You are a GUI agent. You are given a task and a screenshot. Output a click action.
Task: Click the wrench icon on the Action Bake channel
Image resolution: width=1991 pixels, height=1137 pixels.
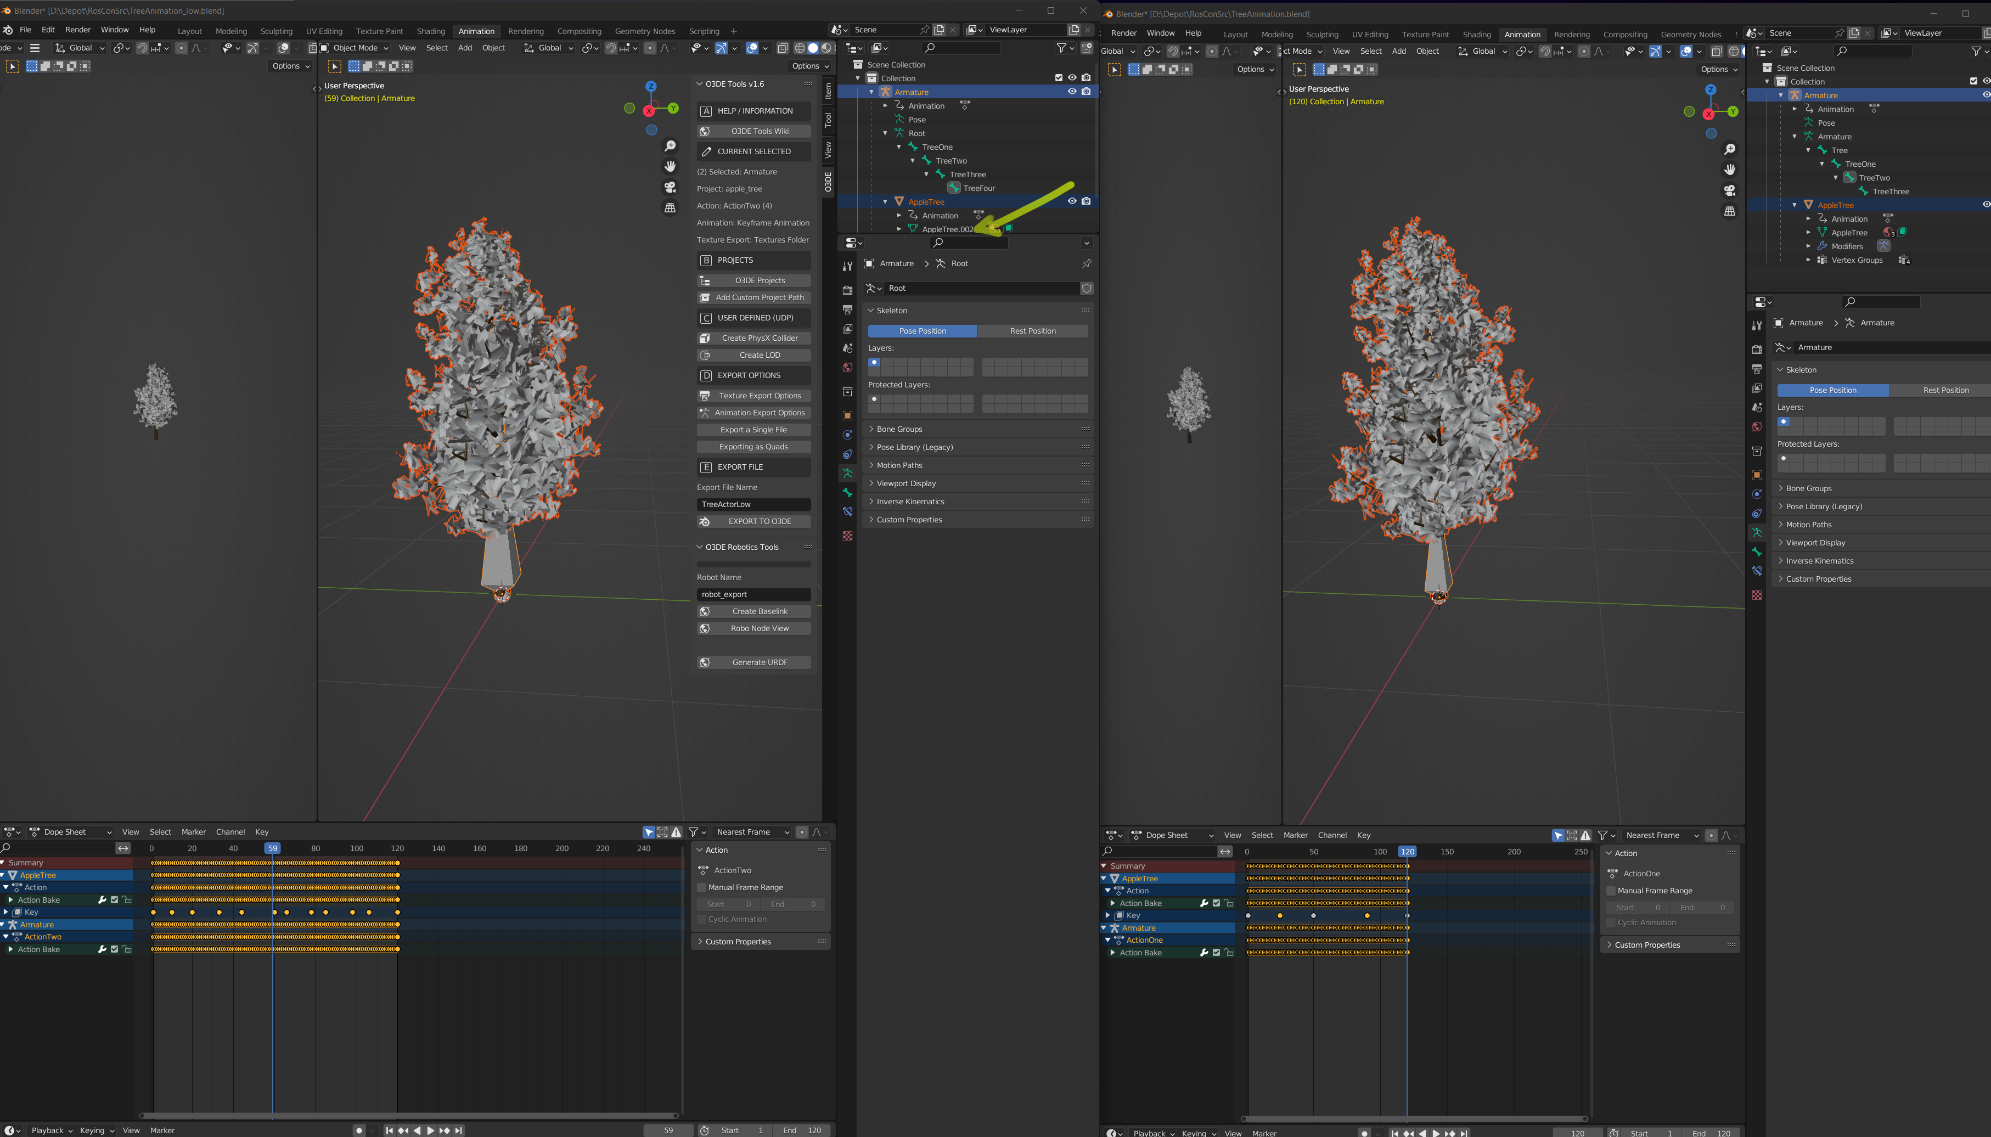102,899
